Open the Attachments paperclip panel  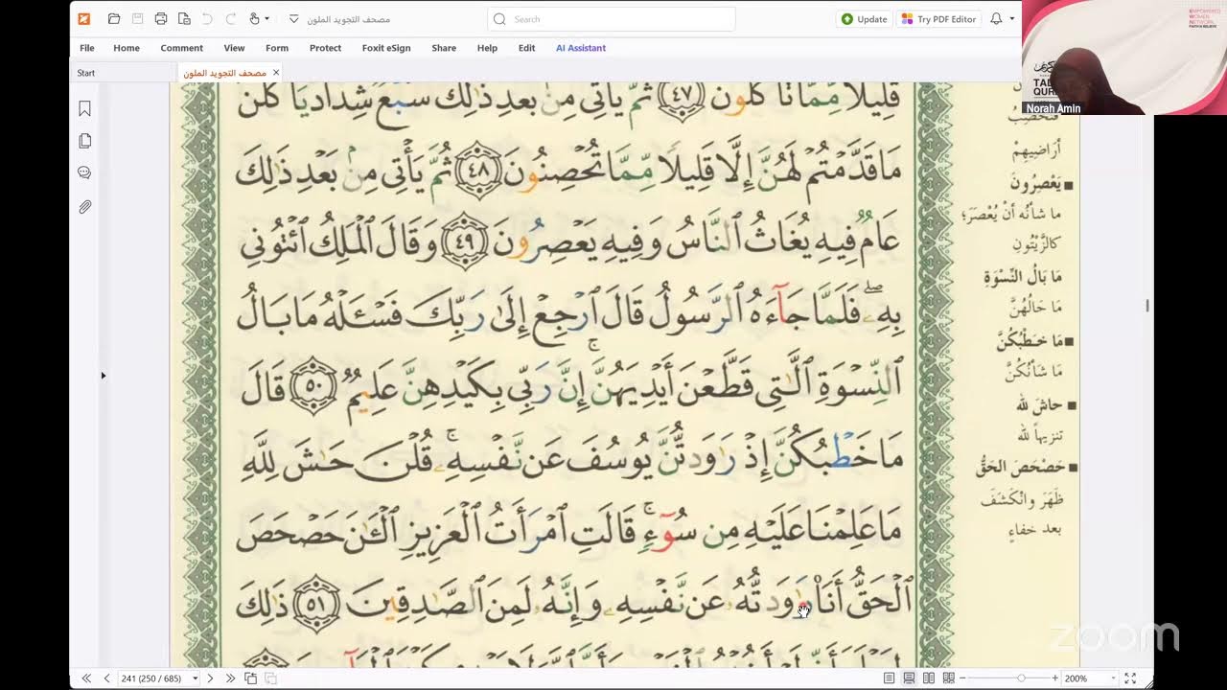click(x=84, y=207)
